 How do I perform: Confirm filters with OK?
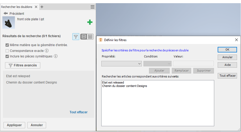(x=227, y=50)
